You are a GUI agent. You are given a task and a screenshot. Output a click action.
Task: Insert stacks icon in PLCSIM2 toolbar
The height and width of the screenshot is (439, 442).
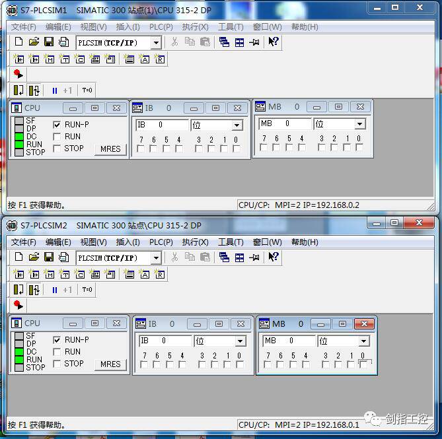(129, 274)
